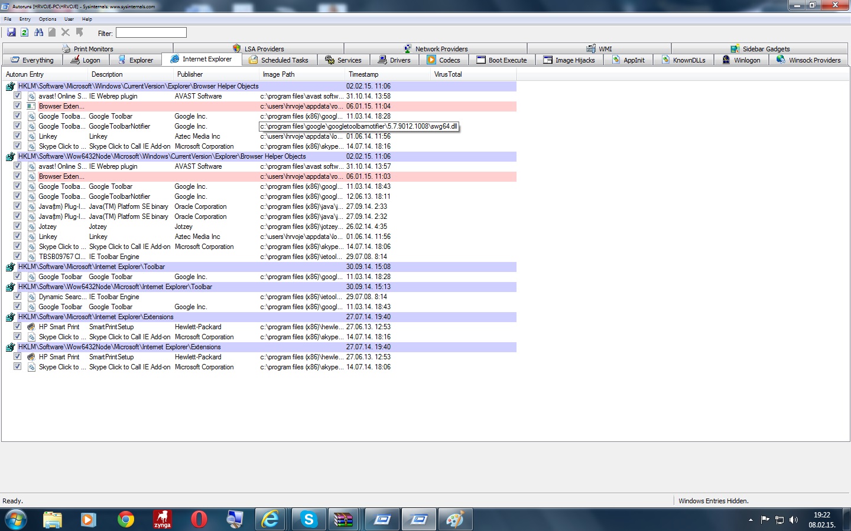
Task: Open Opera browser from the taskbar
Action: click(x=199, y=520)
